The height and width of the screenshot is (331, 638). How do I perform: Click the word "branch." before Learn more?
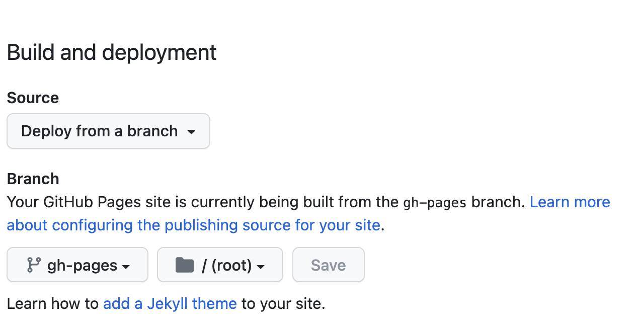click(498, 202)
